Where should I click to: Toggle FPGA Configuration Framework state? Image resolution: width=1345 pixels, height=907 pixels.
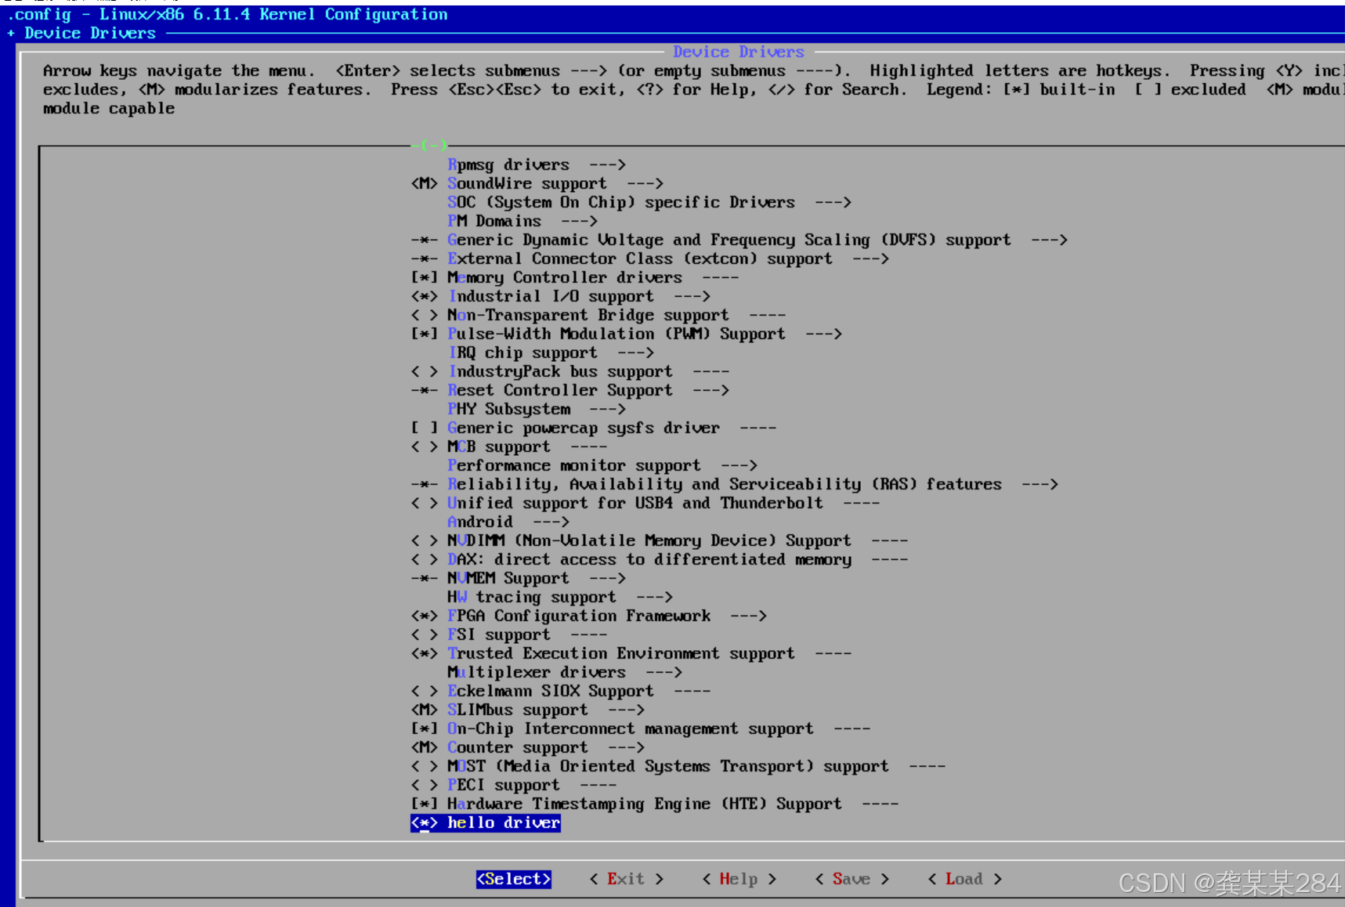tap(424, 616)
